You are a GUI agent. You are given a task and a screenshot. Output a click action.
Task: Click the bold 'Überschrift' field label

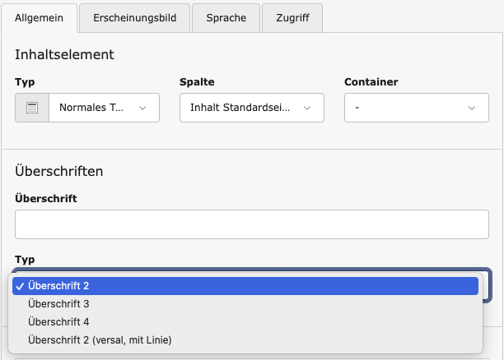tap(45, 198)
